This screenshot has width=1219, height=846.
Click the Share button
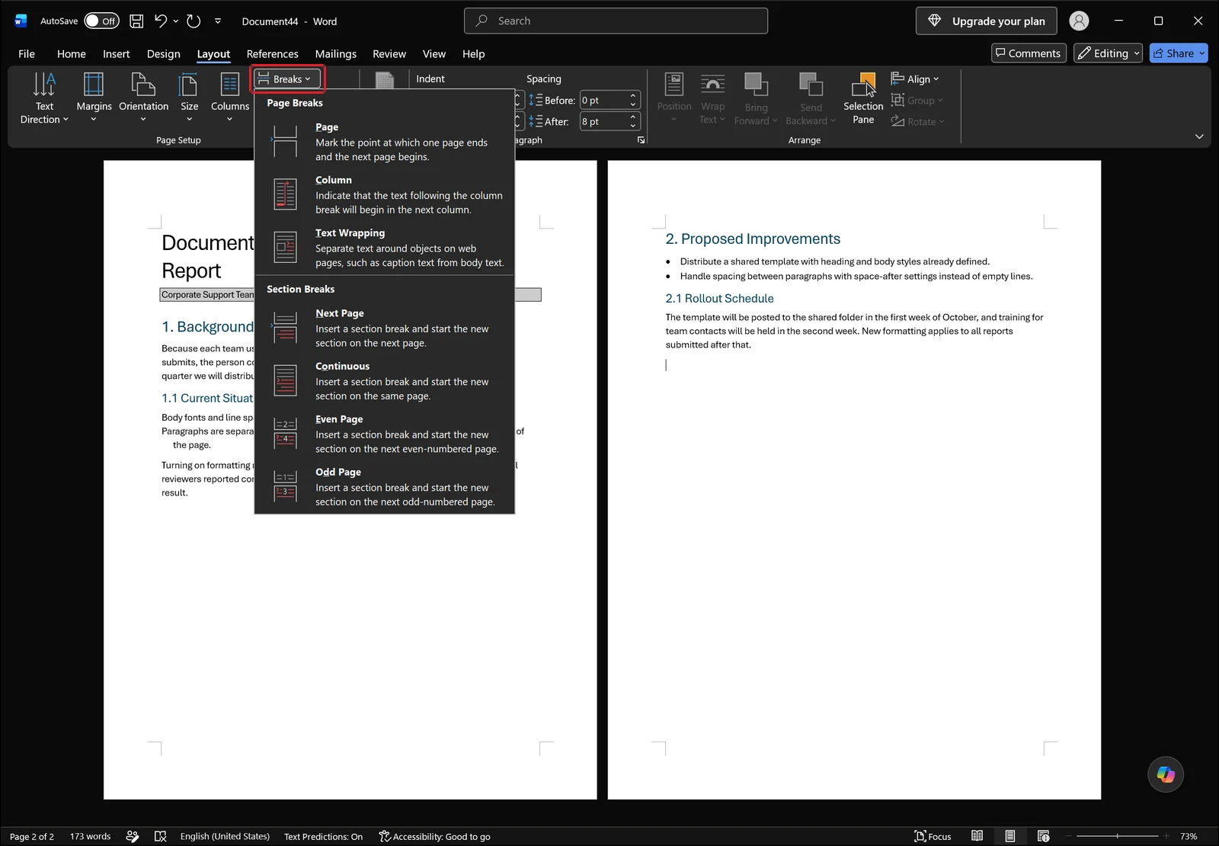coord(1179,53)
